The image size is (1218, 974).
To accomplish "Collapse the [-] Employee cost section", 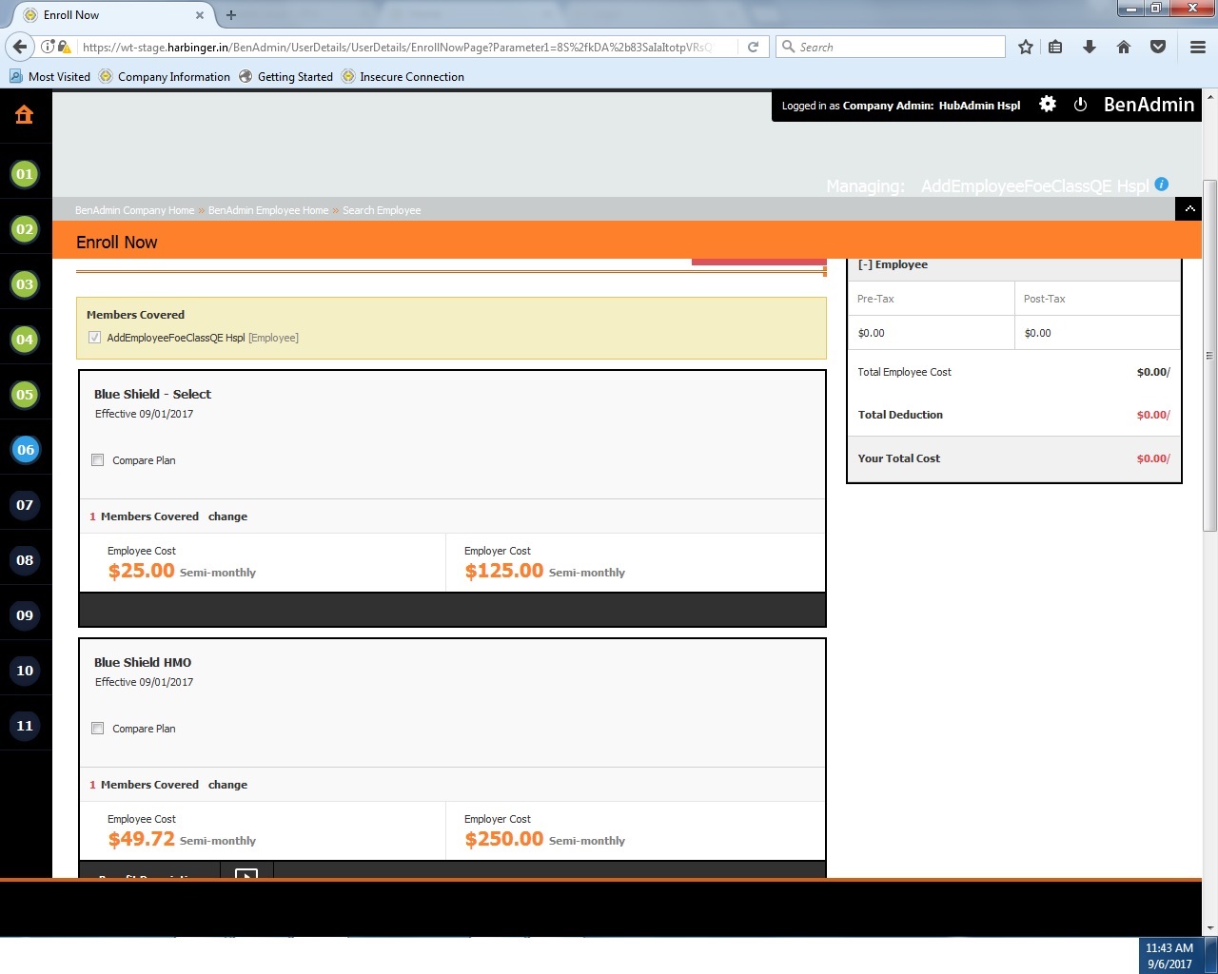I will coord(893,264).
